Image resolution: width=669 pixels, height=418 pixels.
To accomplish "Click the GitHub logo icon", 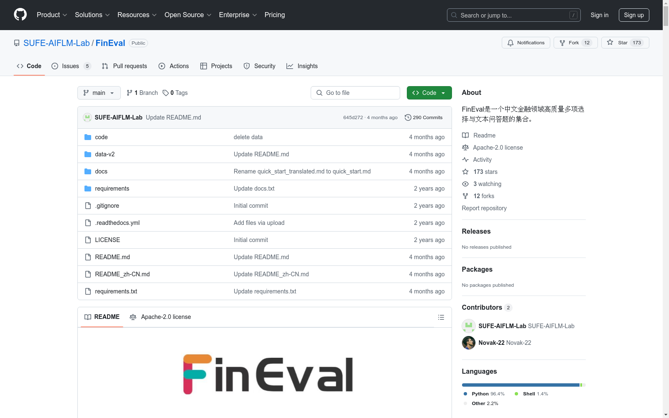I will tap(20, 15).
